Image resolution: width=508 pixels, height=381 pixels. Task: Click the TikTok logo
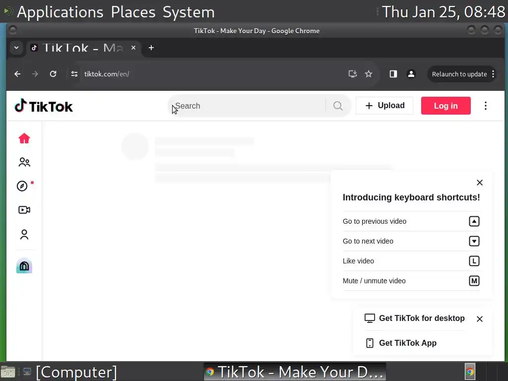(44, 106)
